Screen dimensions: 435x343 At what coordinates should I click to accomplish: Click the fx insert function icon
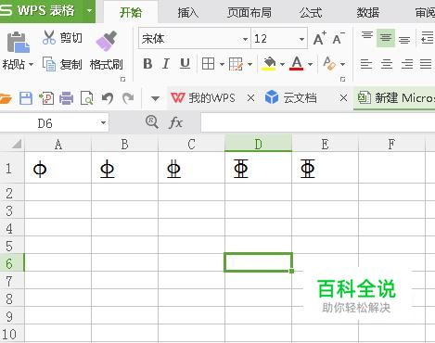pos(175,122)
